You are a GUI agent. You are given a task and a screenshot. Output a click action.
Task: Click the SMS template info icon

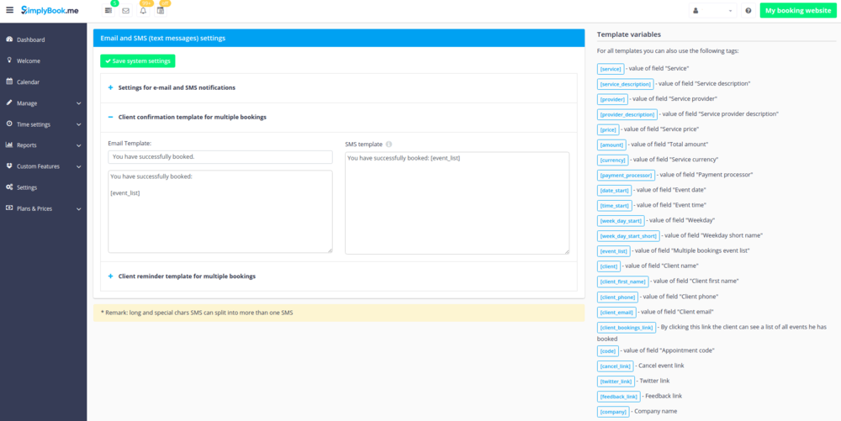pyautogui.click(x=389, y=144)
